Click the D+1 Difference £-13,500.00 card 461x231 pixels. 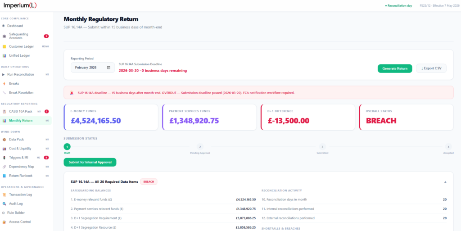tap(308, 117)
